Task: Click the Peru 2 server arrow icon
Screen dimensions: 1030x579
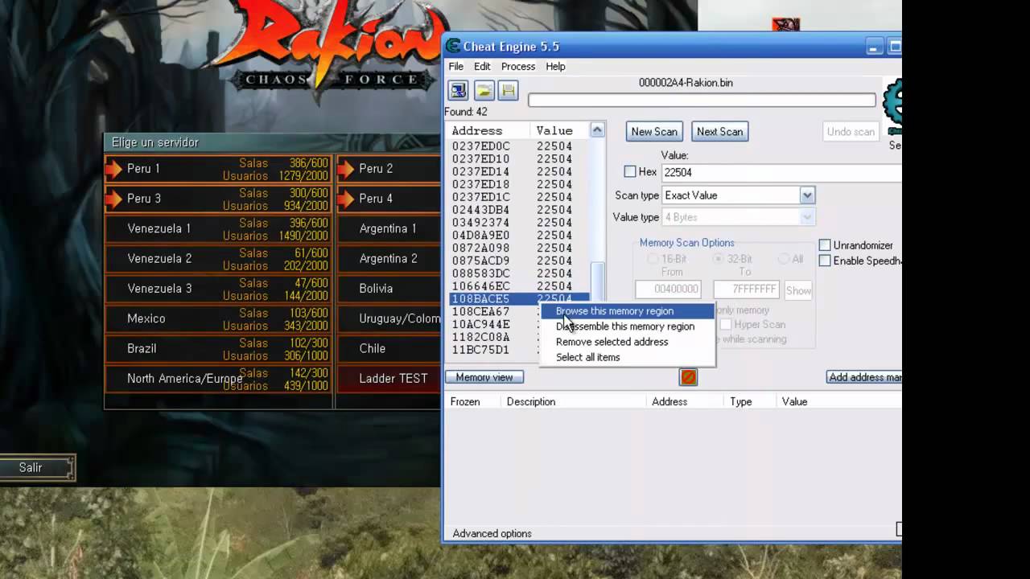Action: pos(346,169)
